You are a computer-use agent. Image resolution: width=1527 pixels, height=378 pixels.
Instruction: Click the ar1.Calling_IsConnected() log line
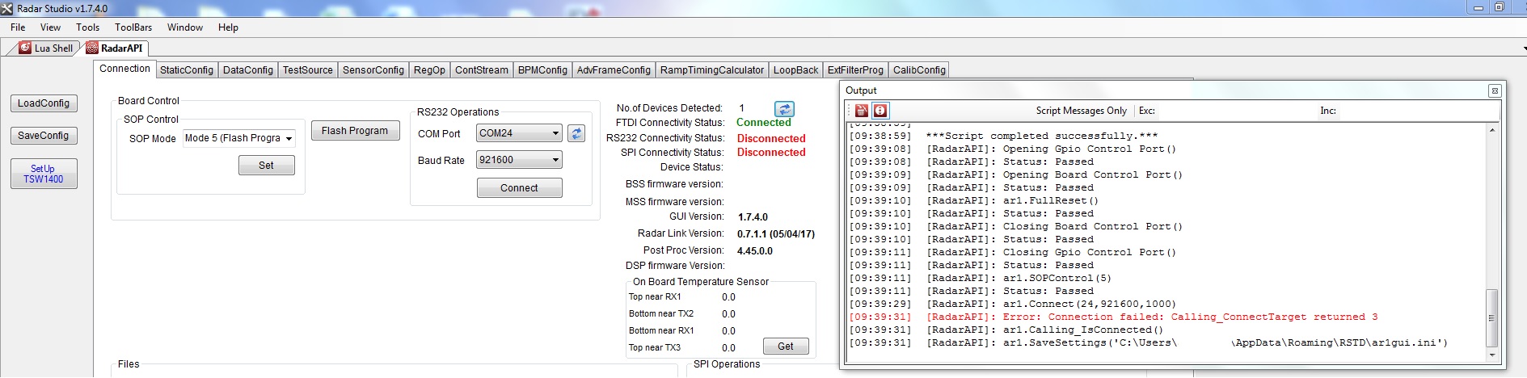1006,330
